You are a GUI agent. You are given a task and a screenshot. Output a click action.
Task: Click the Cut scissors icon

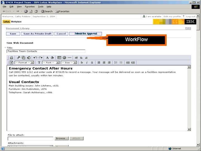tap(18, 58)
